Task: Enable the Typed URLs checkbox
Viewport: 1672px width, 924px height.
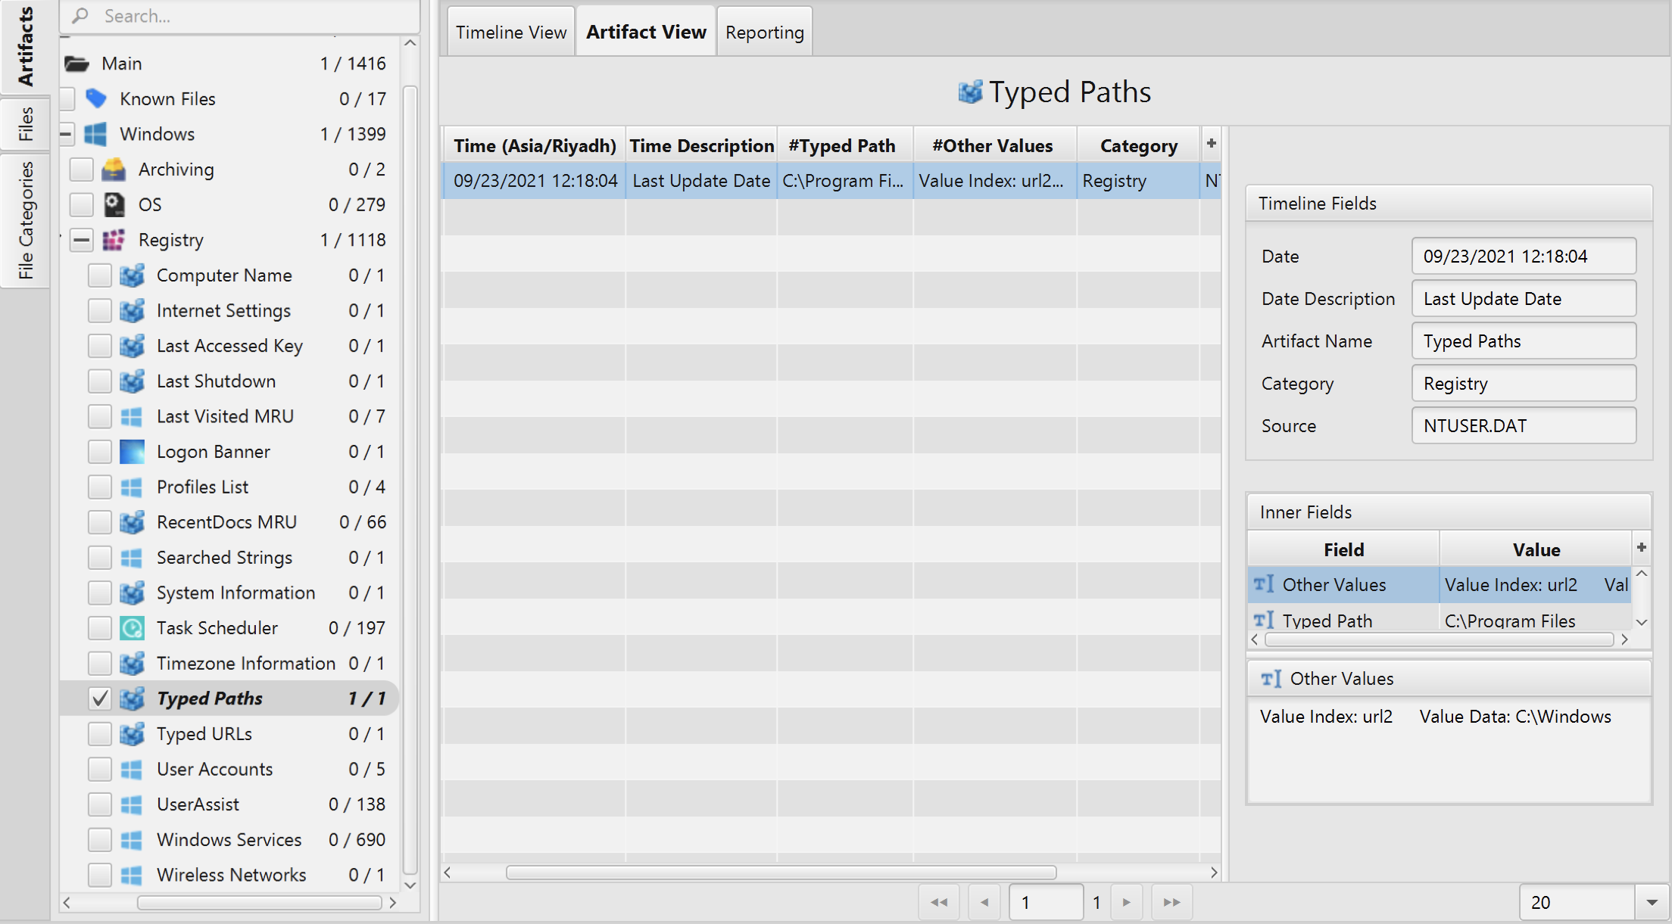Action: 99,734
